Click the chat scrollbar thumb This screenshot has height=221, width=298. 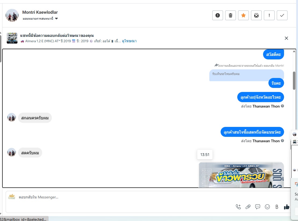[x=294, y=81]
